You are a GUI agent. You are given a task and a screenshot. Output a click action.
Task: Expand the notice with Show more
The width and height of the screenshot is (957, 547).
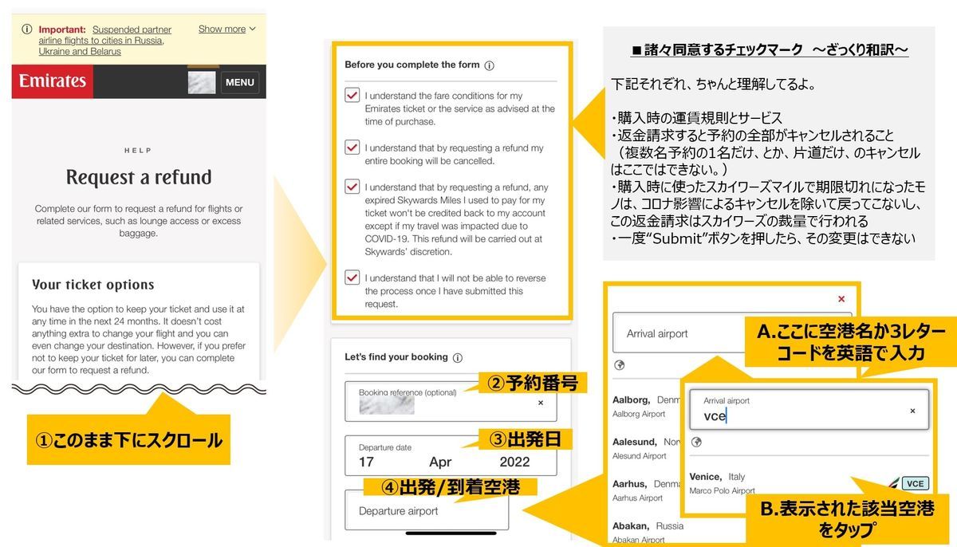227,29
